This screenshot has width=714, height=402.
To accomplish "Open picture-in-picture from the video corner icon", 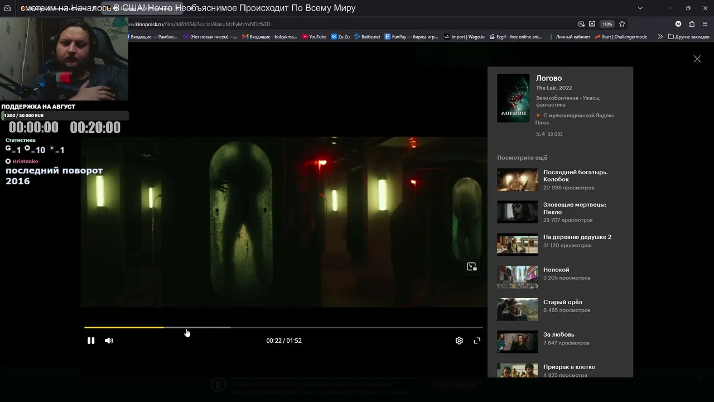I will pos(472,267).
